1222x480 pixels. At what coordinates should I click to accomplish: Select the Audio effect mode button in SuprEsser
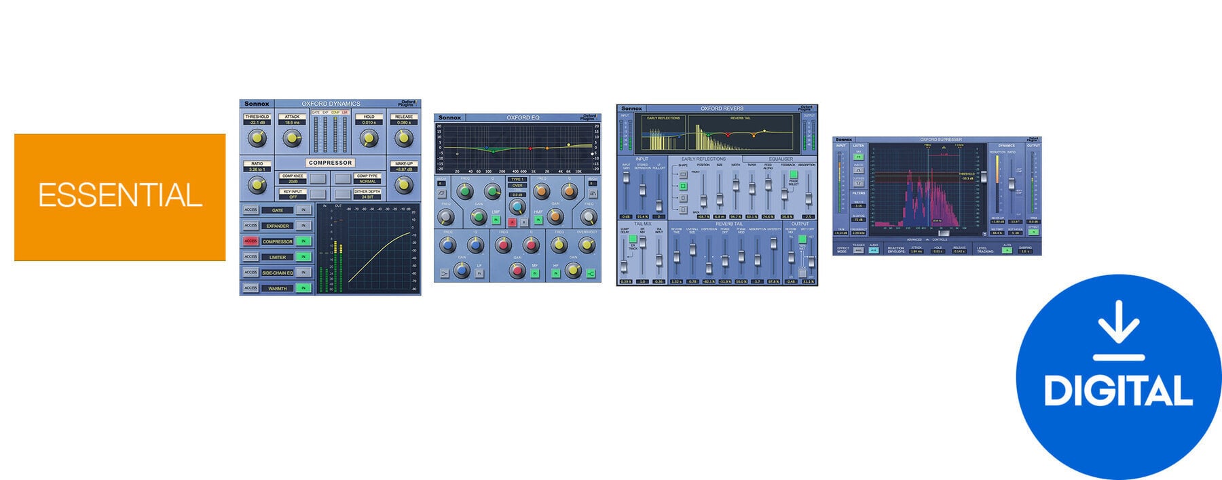click(874, 250)
